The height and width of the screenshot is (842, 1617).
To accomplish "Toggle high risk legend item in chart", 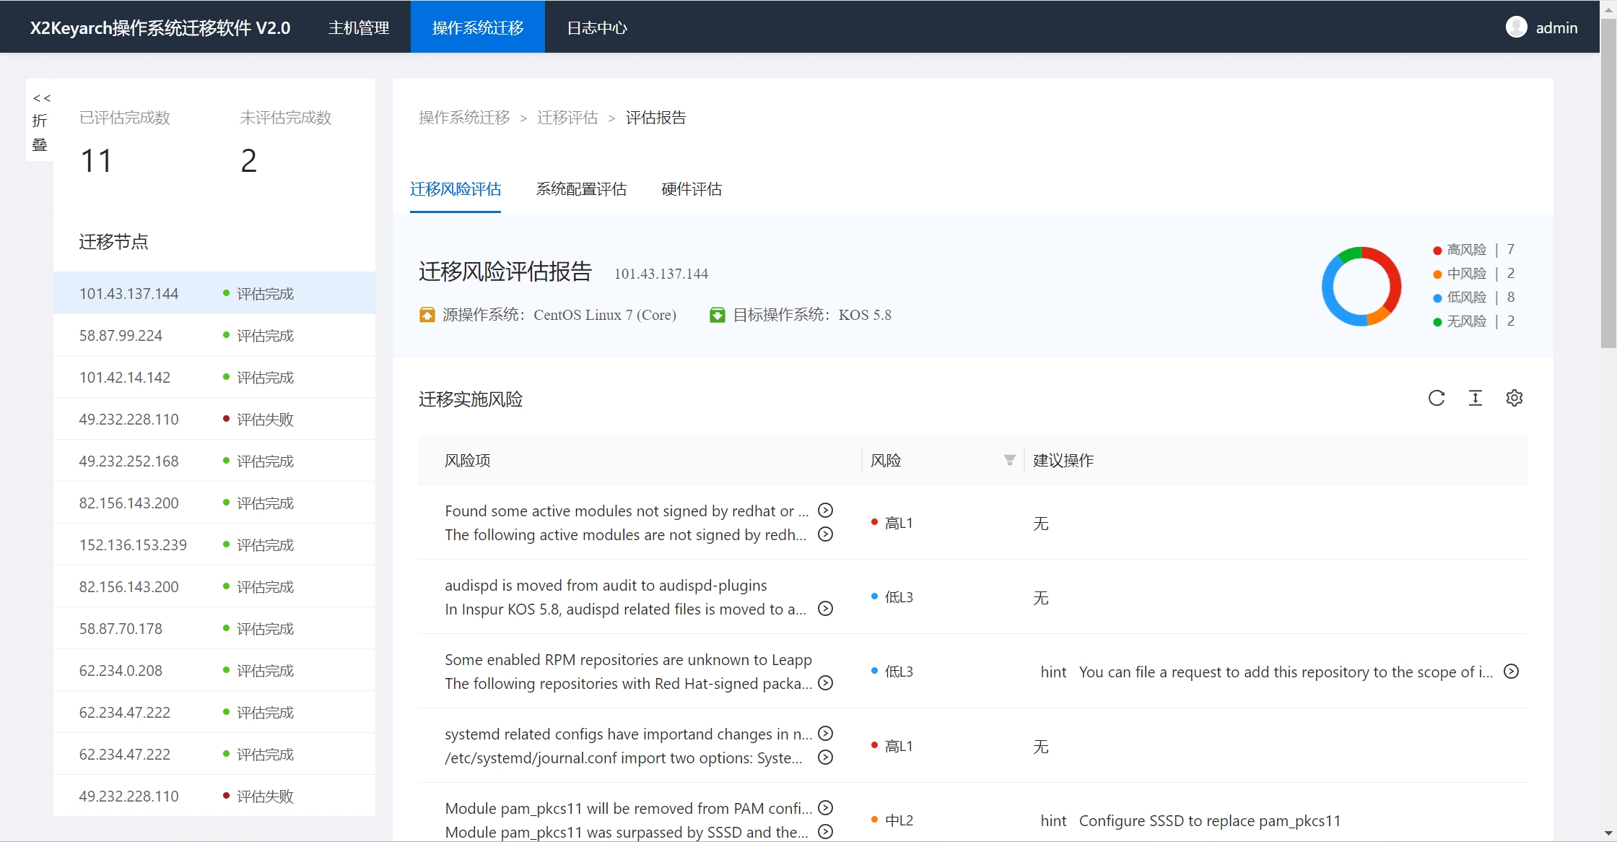I will (1466, 250).
